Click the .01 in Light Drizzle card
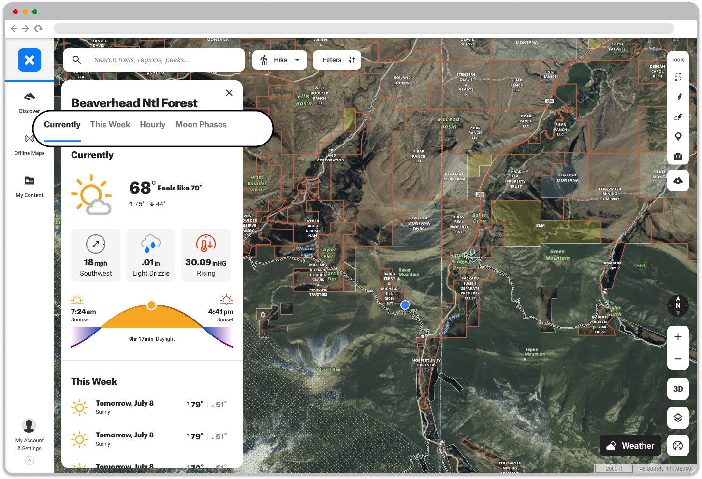This screenshot has width=702, height=479. [x=151, y=255]
